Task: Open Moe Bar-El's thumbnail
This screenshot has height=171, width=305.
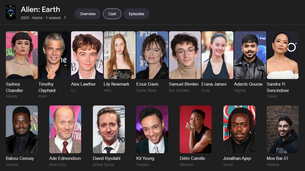Action: click(x=283, y=129)
